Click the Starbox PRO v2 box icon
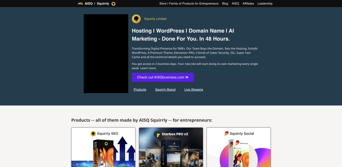Viewport: 342px width, 167px height. pos(157,134)
